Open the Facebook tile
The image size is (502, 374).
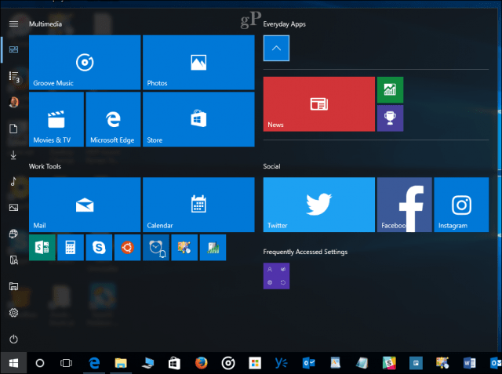tap(405, 205)
